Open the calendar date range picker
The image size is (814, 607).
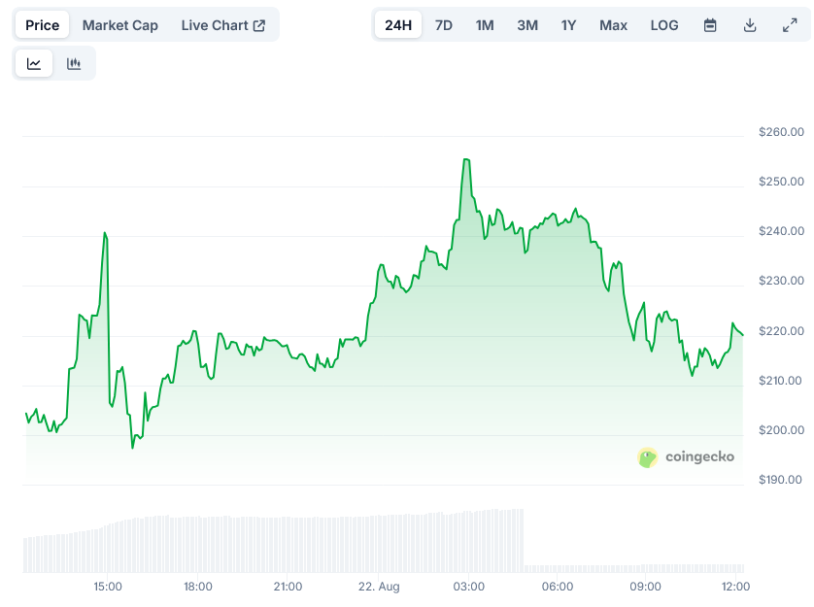(710, 25)
